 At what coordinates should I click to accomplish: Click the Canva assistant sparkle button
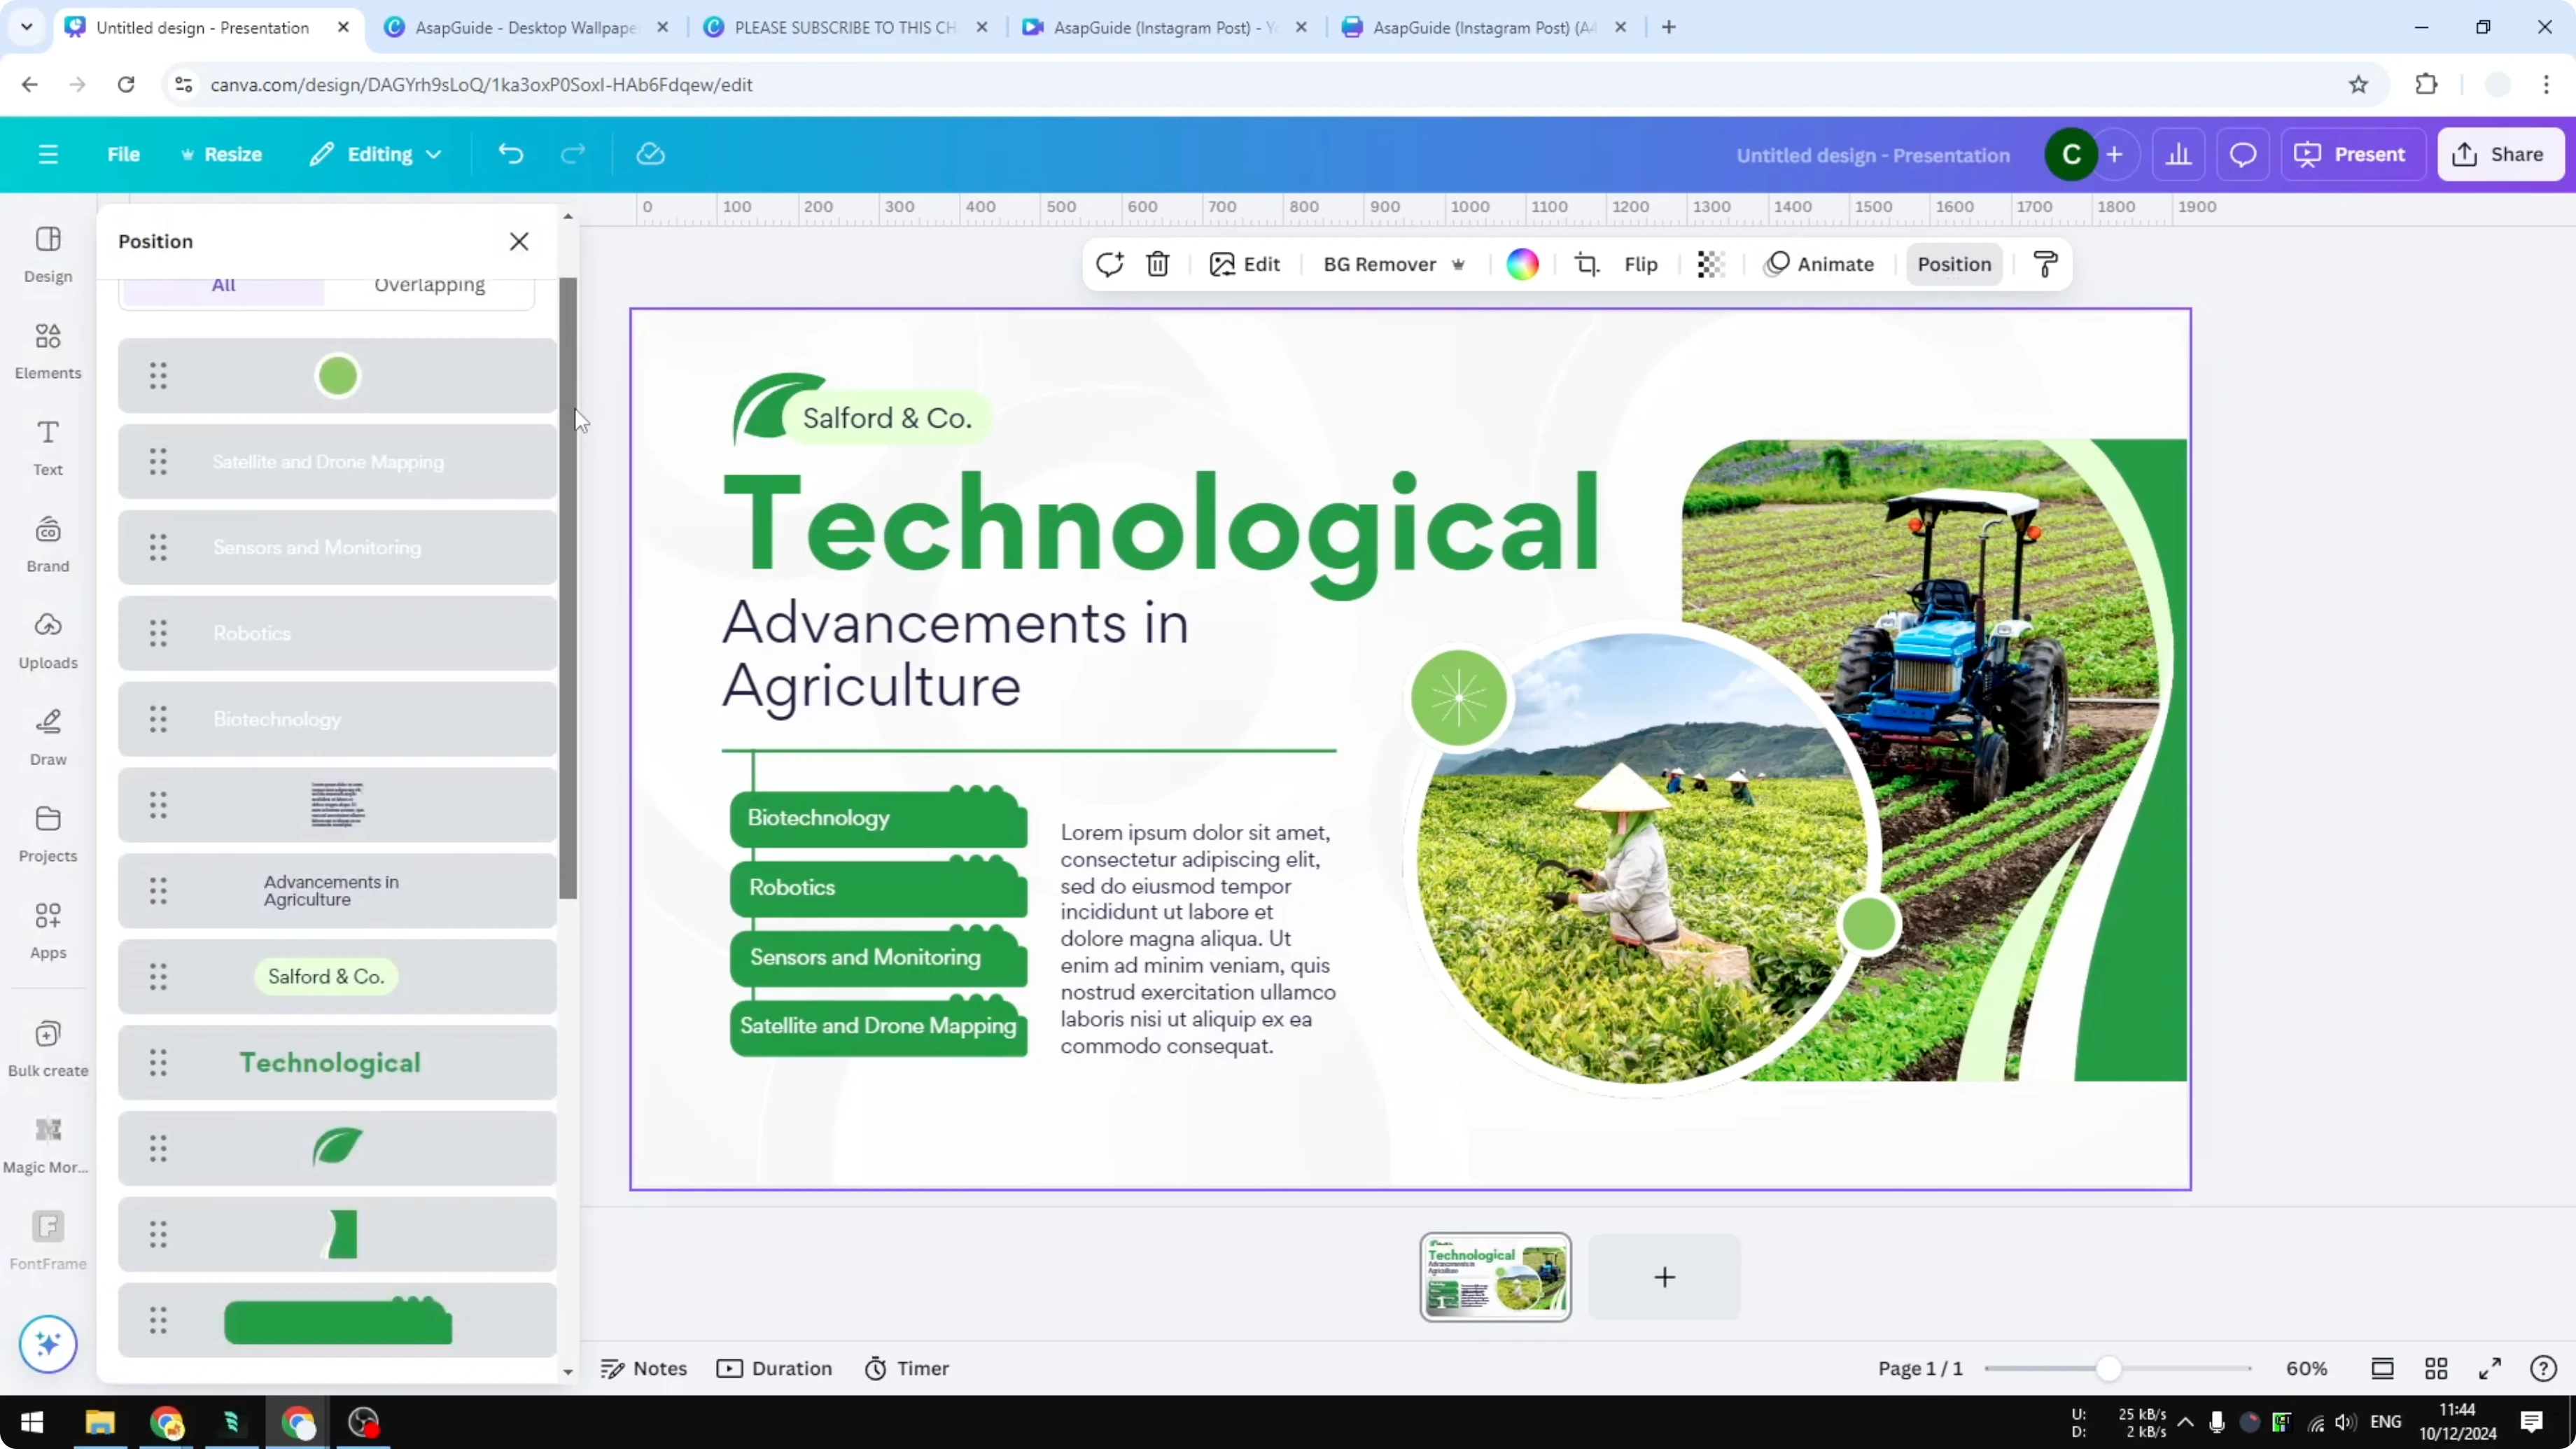(x=48, y=1343)
